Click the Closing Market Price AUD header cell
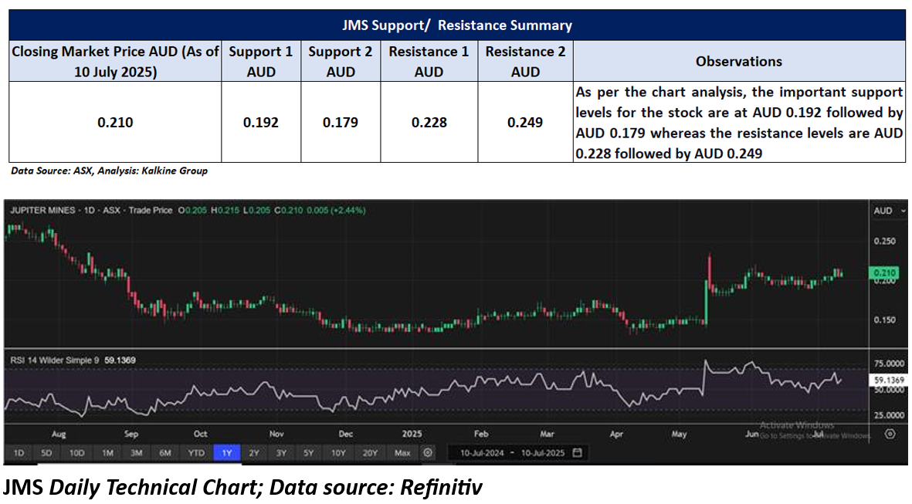Viewport: 912px width, 504px height. pyautogui.click(x=115, y=61)
